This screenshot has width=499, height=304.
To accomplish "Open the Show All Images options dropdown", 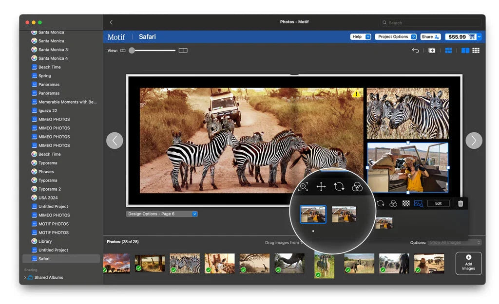I will coord(454,242).
